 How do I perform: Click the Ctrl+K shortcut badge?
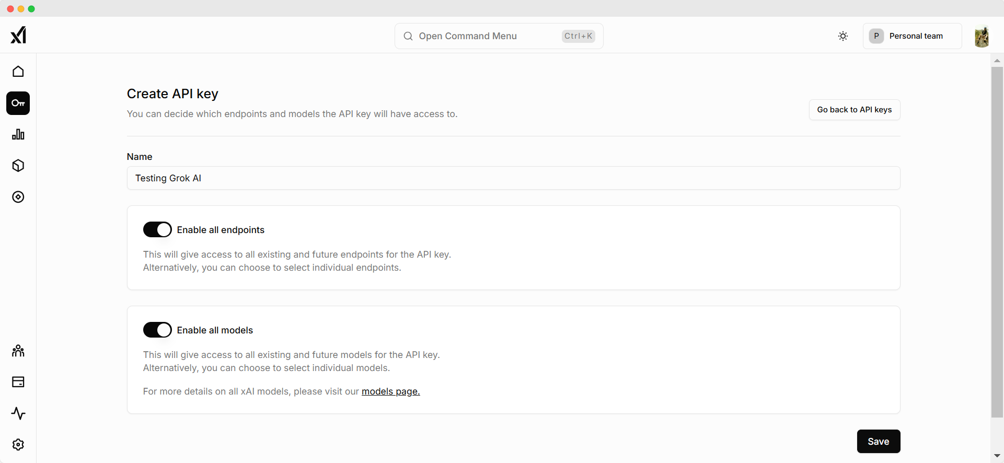pos(579,36)
